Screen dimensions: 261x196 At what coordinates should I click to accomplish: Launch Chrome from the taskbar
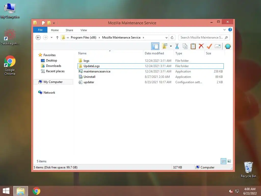(x=36, y=191)
